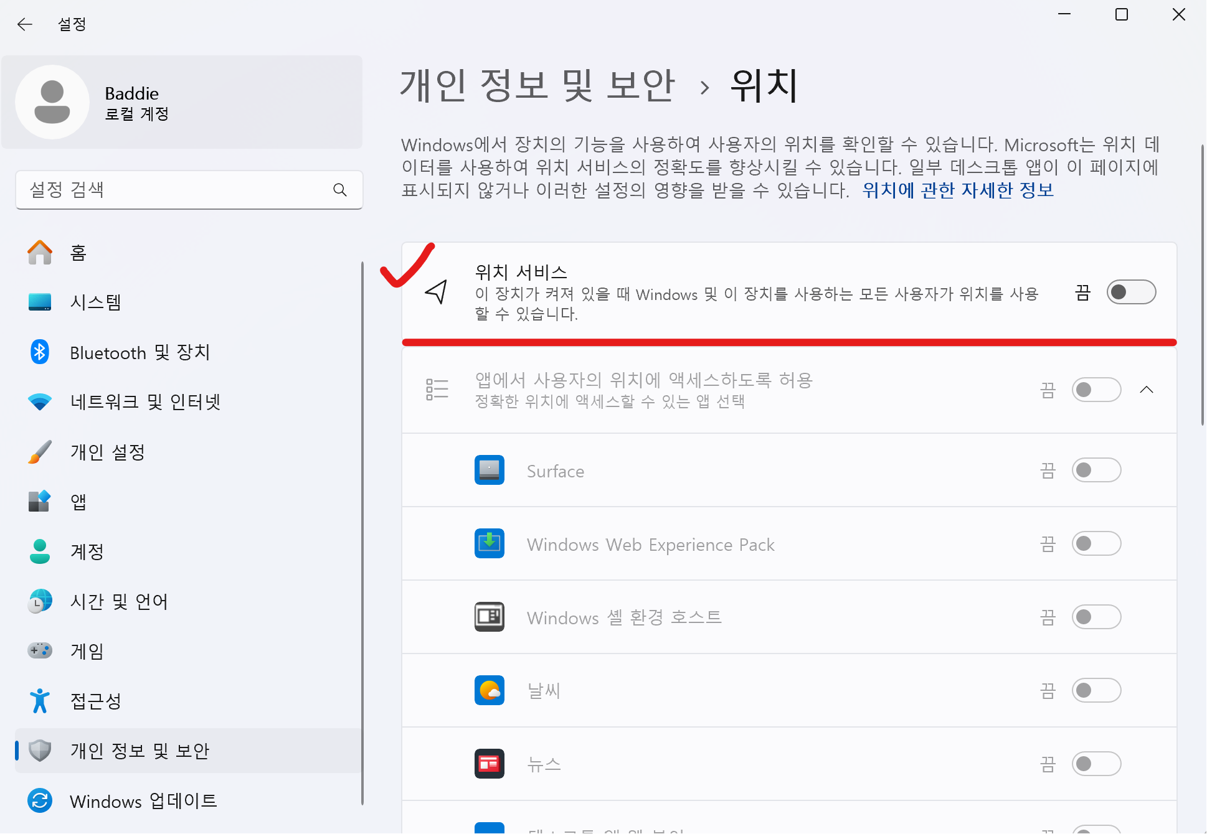1207x834 pixels.
Task: Open Windows 업데이트 sync icon
Action: 40,800
